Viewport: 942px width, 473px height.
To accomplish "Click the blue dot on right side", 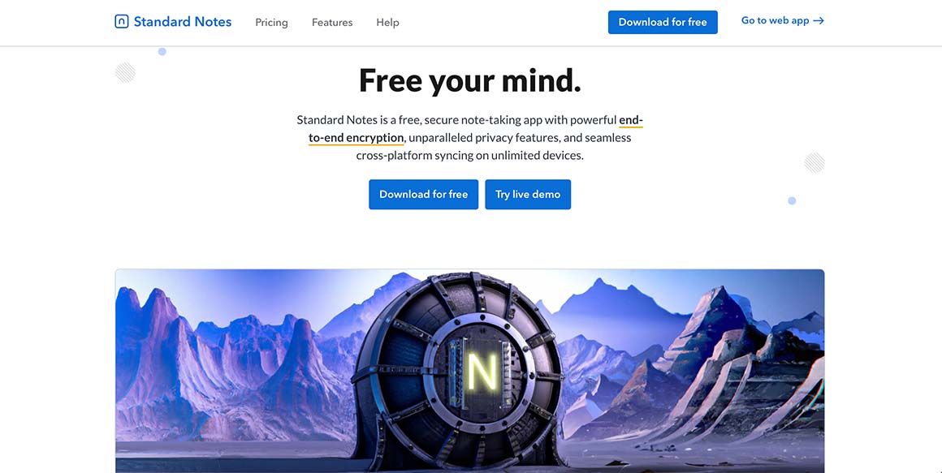I will click(x=792, y=200).
